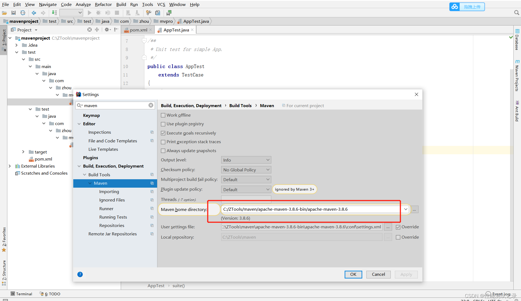This screenshot has width=521, height=301.
Task: Click the settings search field containing maven
Action: pos(115,105)
